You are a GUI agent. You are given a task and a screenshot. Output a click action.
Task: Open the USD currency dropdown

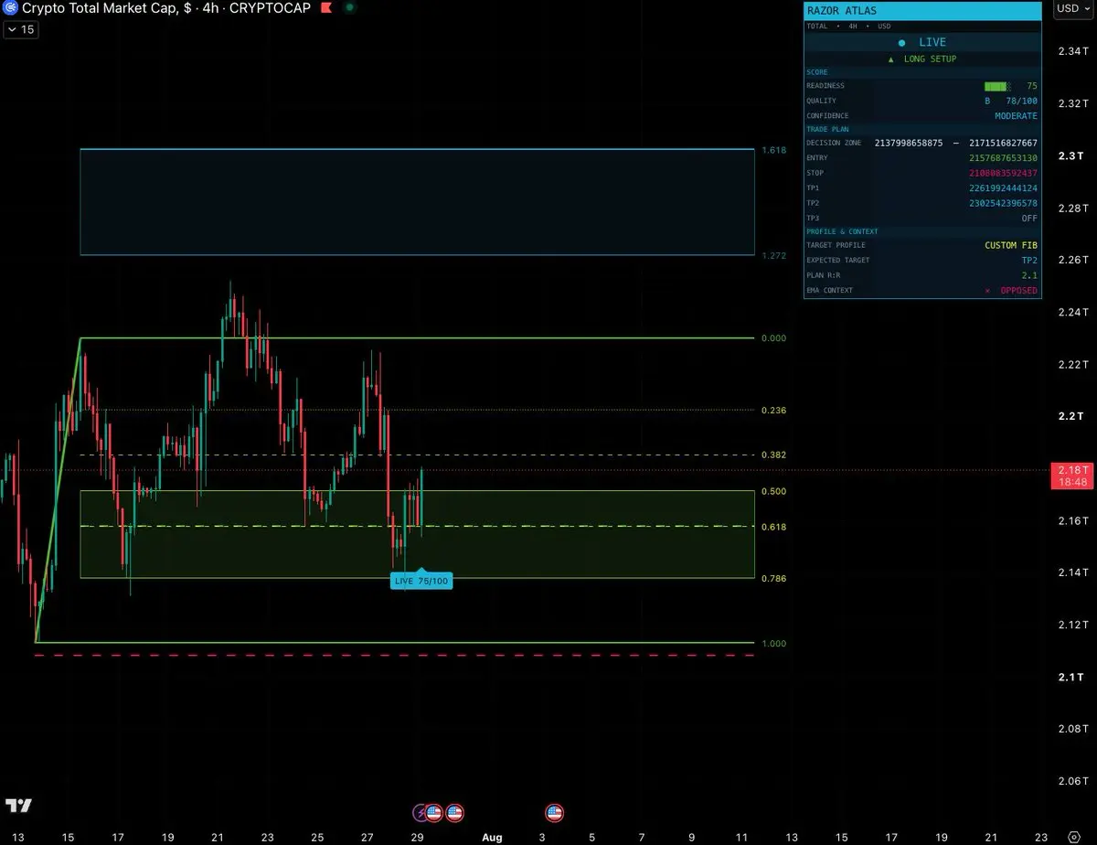(x=1071, y=8)
